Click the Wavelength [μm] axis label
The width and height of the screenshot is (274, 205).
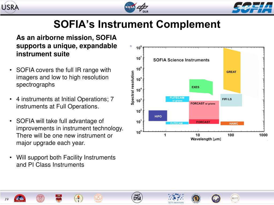206,139
